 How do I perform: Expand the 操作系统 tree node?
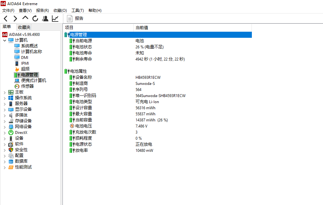click(x=4, y=98)
